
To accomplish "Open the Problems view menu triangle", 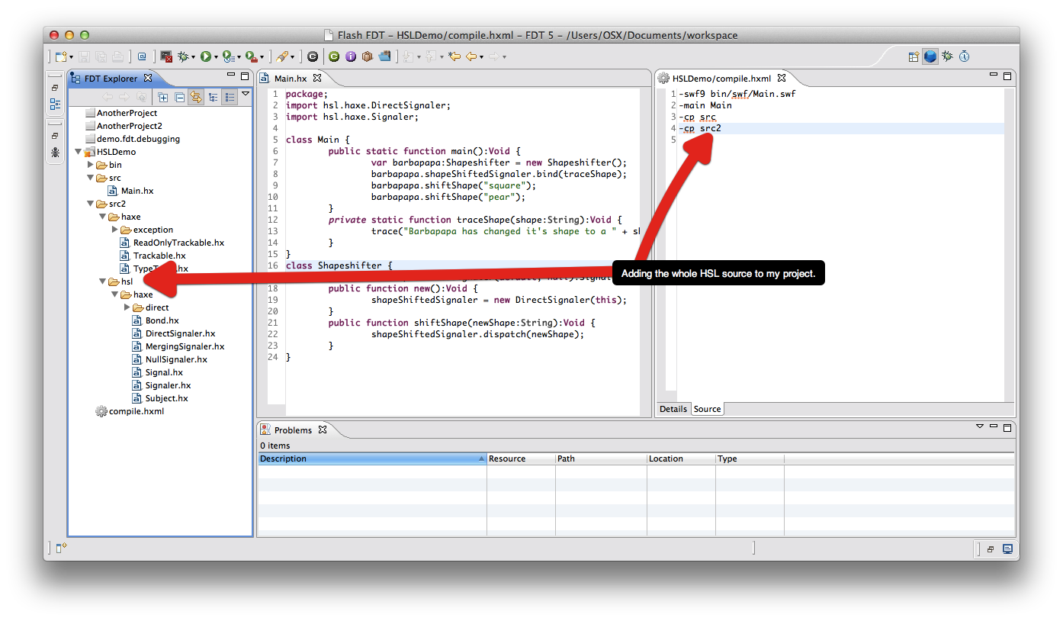I will (x=980, y=427).
